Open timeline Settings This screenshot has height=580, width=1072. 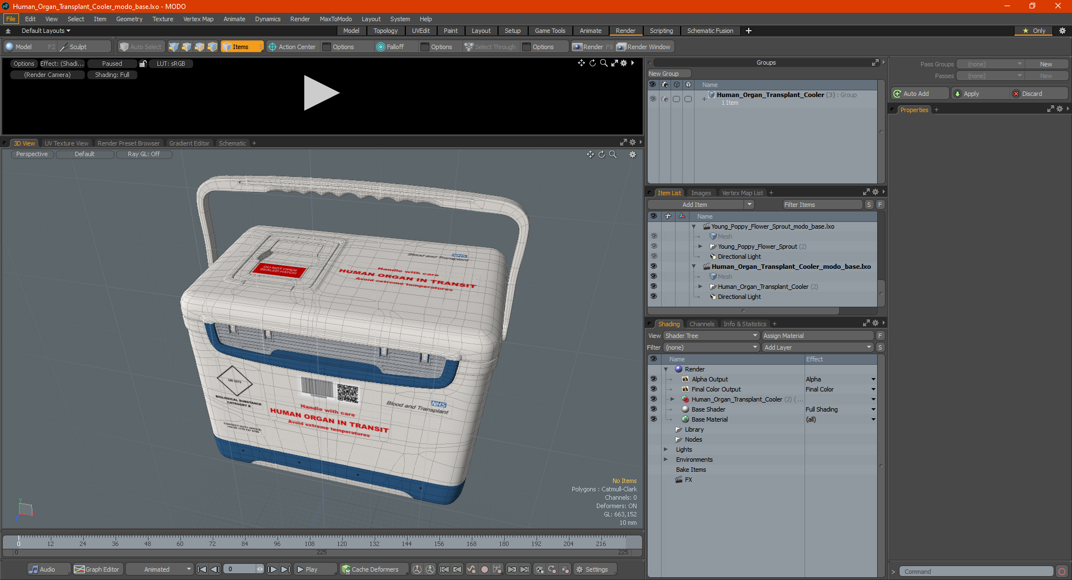pyautogui.click(x=595, y=569)
